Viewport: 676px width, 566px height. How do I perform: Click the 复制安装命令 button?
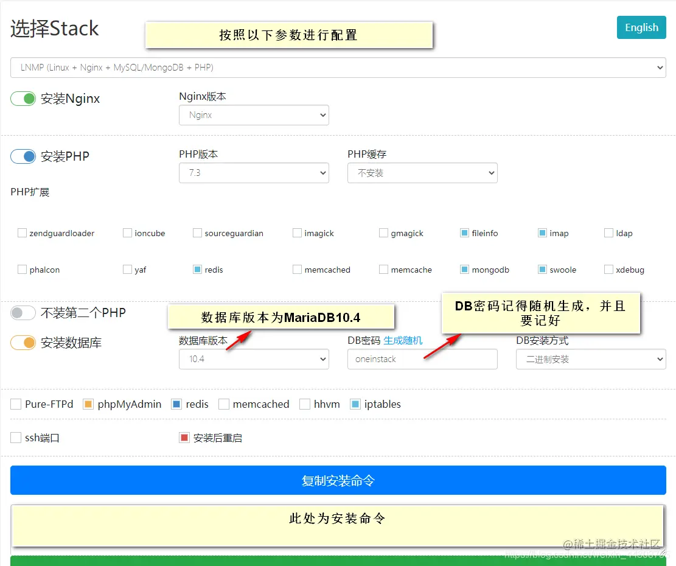(338, 480)
